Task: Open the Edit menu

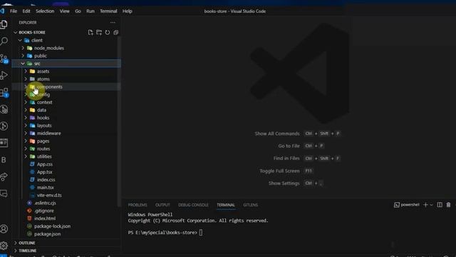Action: tap(26, 11)
